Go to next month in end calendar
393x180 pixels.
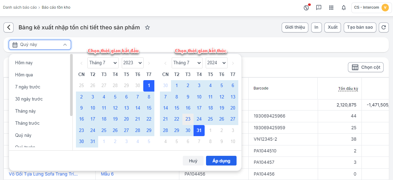coord(233,63)
